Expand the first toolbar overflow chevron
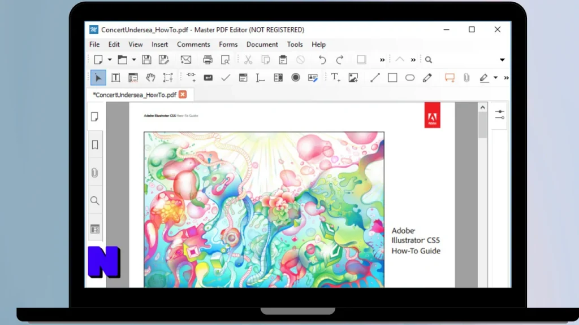The height and width of the screenshot is (325, 579). click(x=382, y=60)
